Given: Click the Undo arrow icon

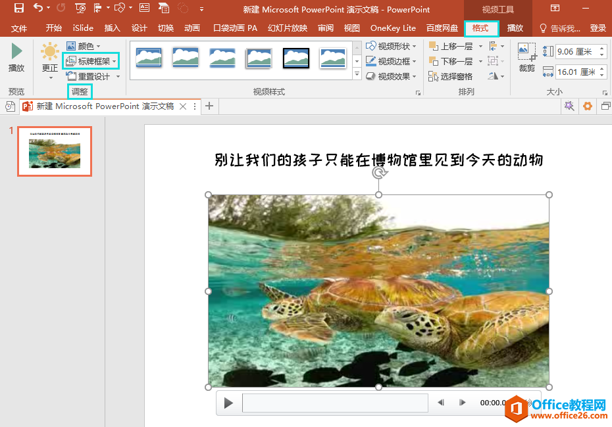Looking at the screenshot, I should click(38, 9).
